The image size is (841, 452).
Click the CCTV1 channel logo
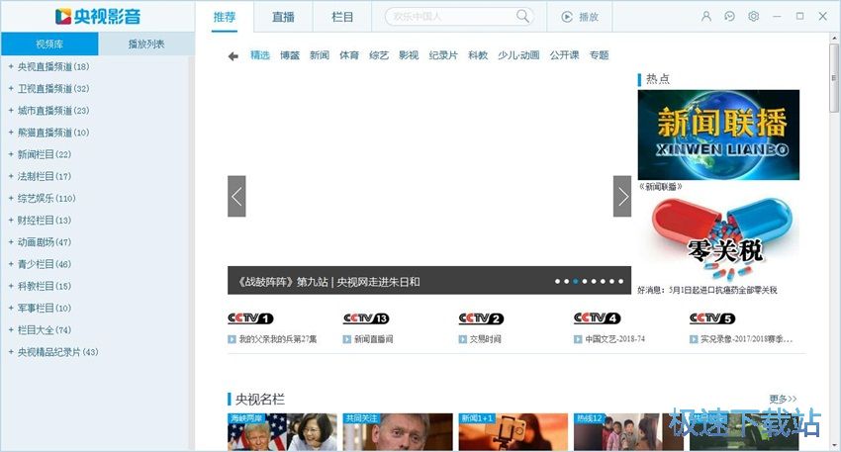click(250, 318)
